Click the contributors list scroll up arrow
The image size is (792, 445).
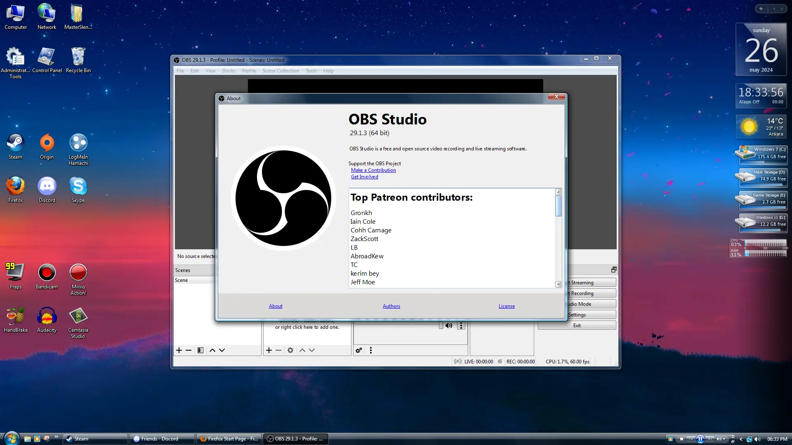click(558, 192)
